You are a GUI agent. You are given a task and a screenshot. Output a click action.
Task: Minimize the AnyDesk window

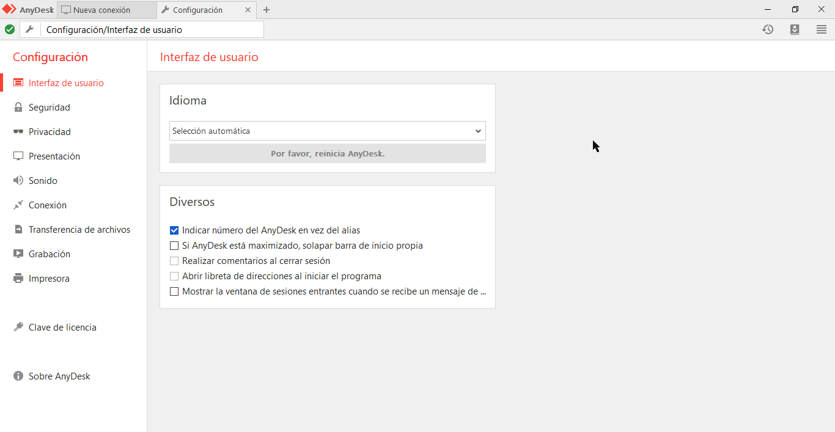coord(768,9)
